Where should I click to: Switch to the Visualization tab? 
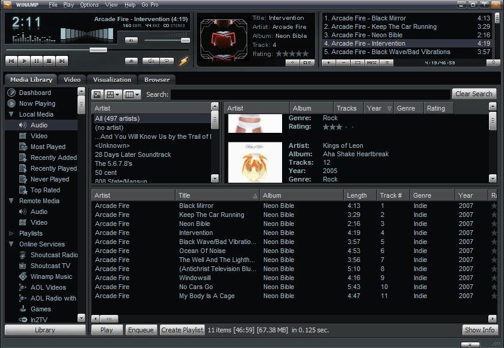point(112,79)
